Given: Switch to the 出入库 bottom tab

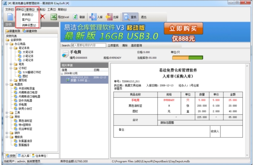Looking at the screenshot, I should pos(23,156).
